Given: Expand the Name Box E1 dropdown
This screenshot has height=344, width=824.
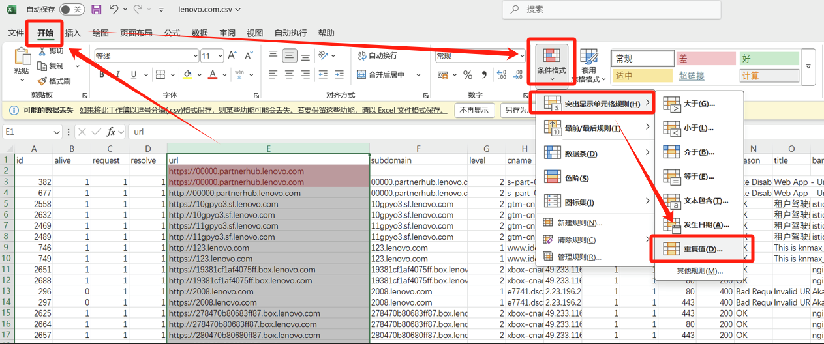Looking at the screenshot, I should tap(57, 132).
